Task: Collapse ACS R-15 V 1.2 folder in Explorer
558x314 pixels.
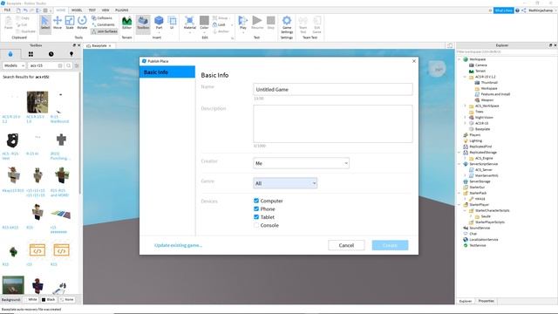Action: tap(465, 77)
